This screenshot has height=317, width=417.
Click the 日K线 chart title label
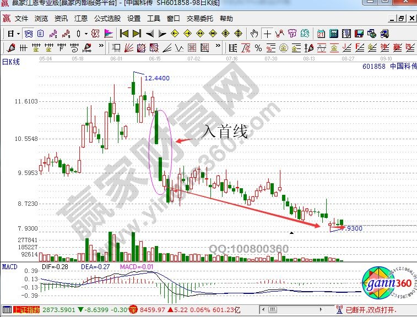tap(10, 62)
